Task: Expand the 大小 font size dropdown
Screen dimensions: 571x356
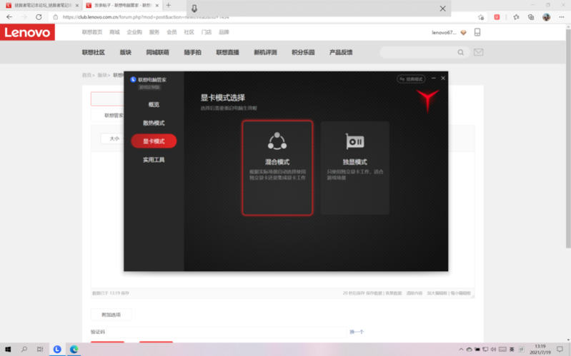Action: tap(114, 138)
